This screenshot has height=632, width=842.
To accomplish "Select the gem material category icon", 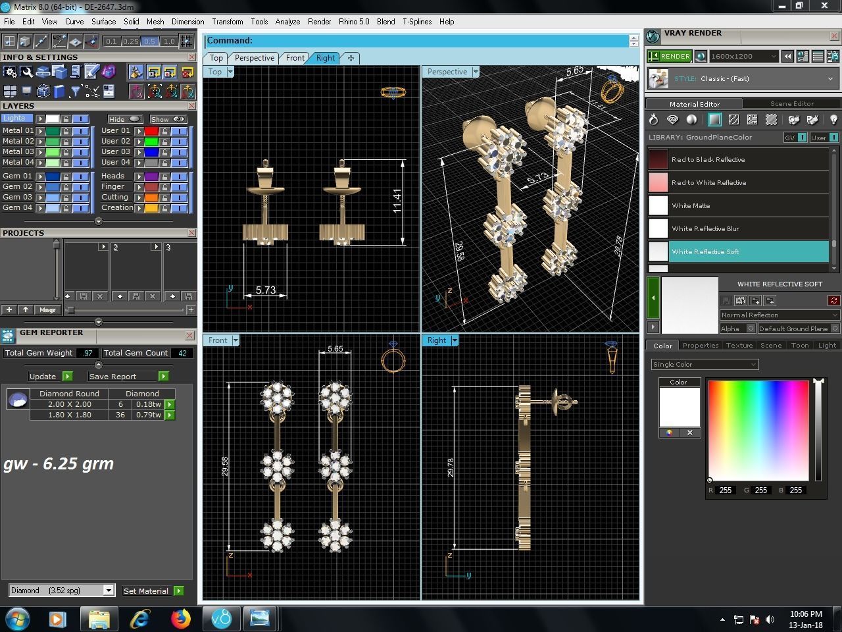I will point(672,119).
